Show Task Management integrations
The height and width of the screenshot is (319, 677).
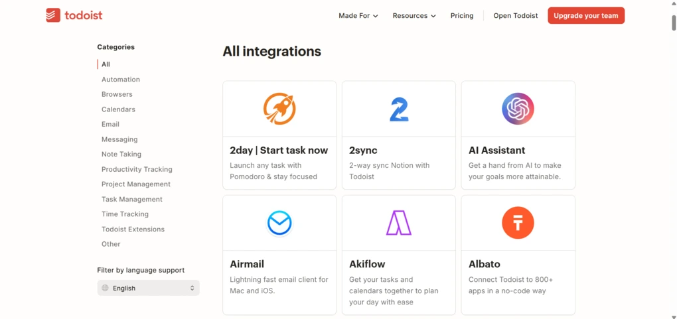tap(132, 199)
